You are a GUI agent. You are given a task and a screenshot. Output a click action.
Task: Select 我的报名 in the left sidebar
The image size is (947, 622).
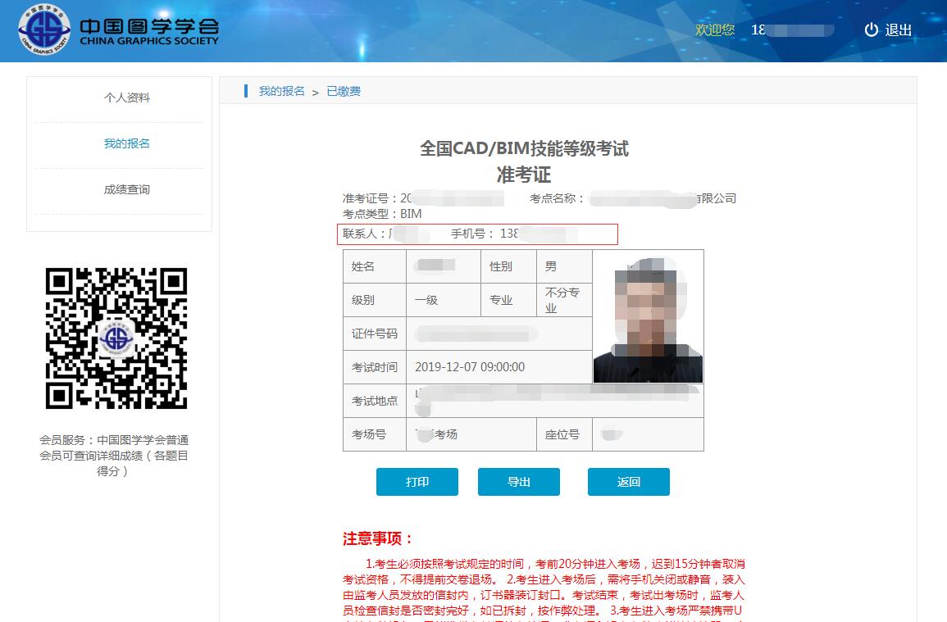point(127,143)
